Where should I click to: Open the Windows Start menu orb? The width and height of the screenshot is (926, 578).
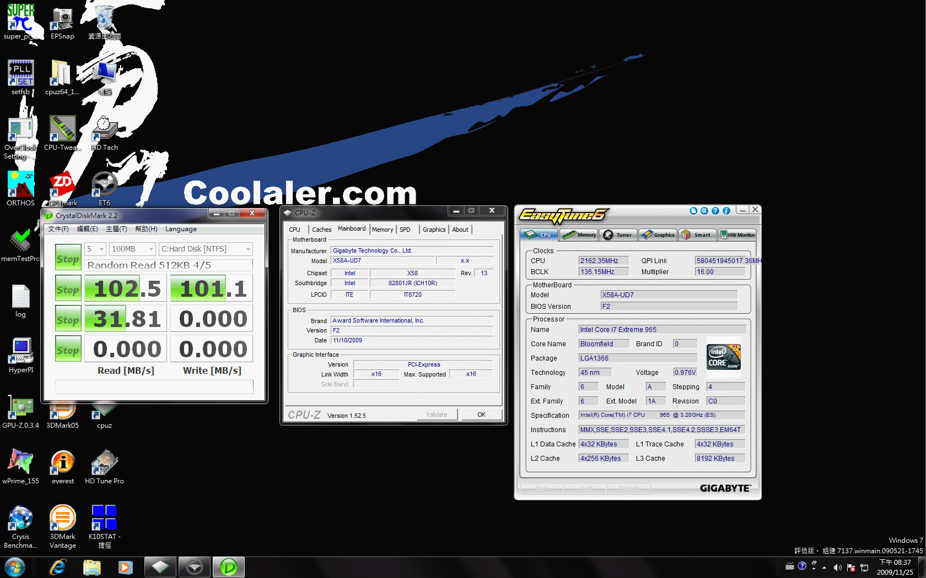(x=15, y=567)
